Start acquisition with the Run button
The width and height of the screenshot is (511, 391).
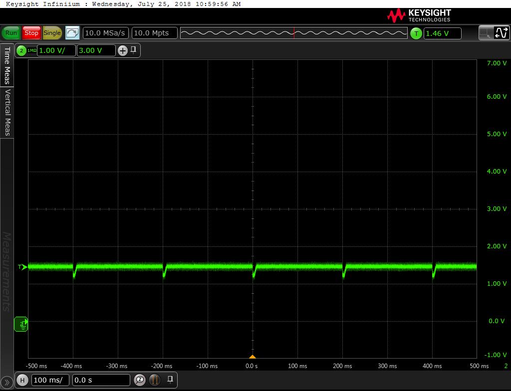[x=11, y=33]
